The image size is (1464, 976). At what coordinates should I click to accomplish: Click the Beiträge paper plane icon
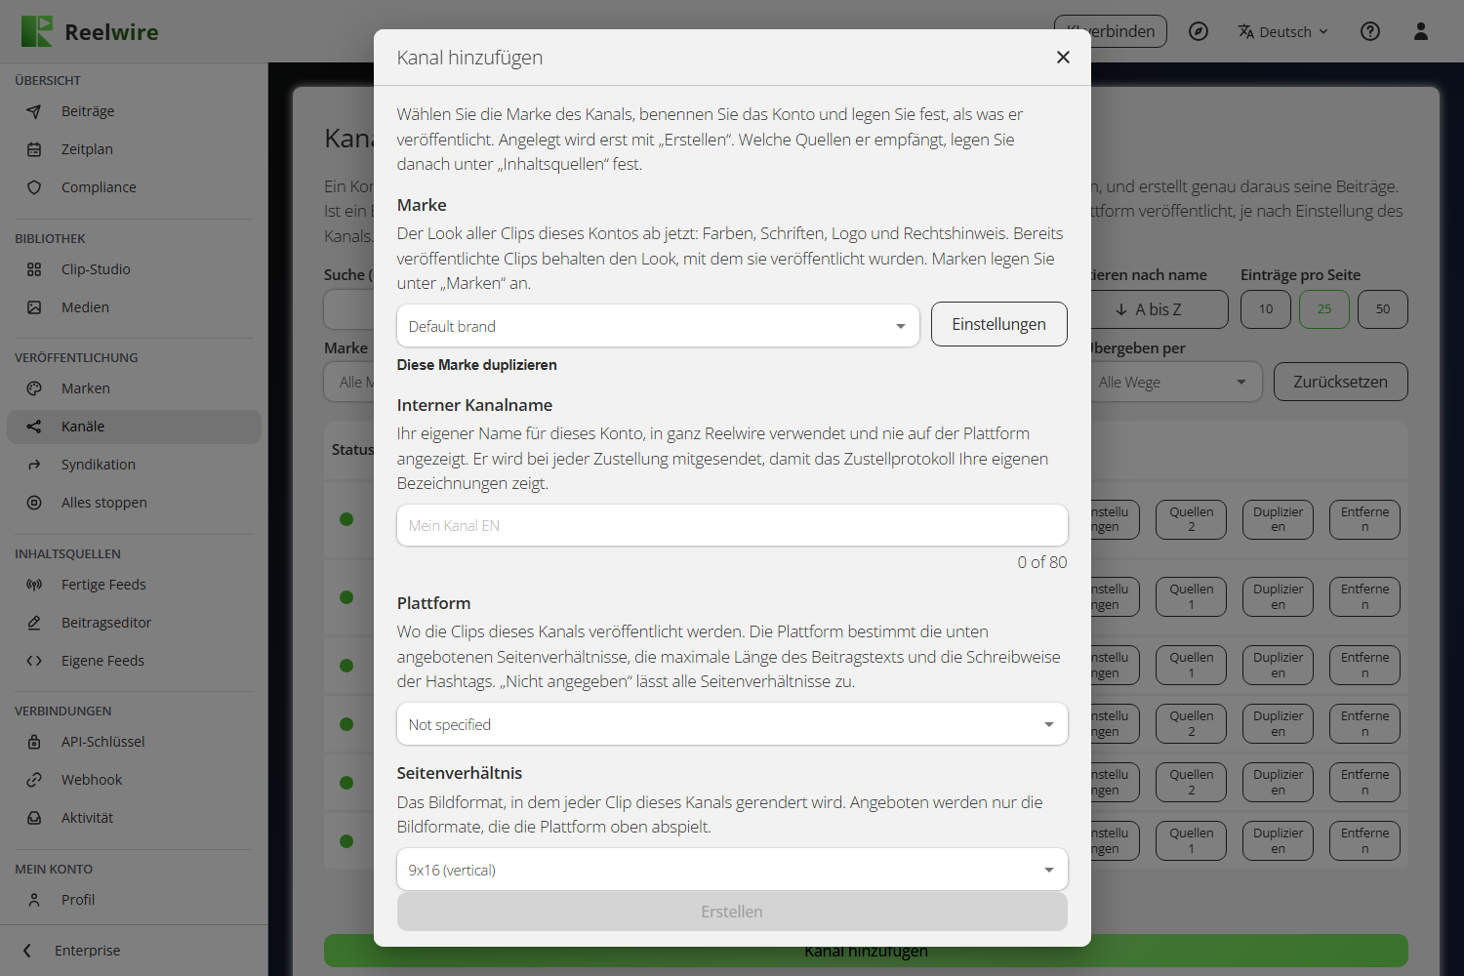point(34,111)
